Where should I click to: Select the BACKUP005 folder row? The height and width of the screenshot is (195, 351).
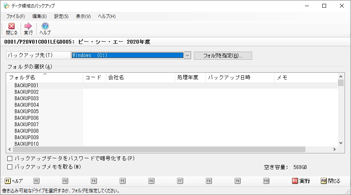point(27,111)
